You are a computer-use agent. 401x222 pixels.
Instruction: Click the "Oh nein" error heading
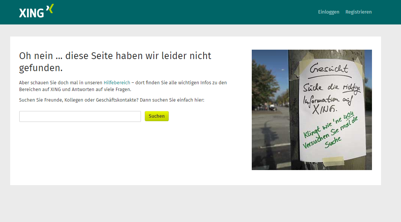pos(115,62)
